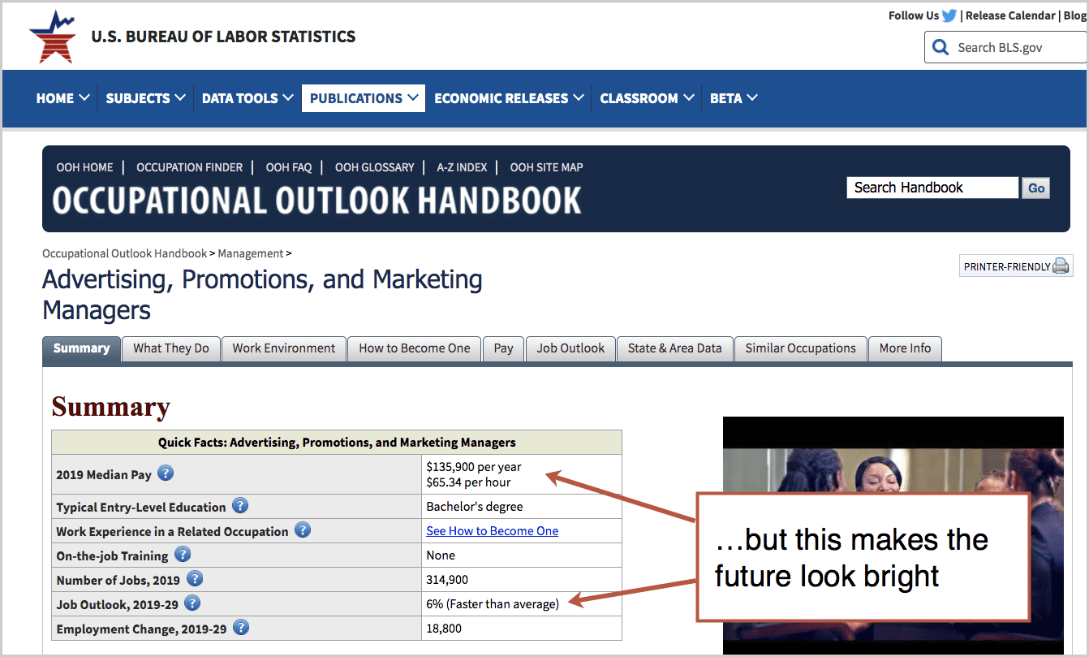1089x657 pixels.
Task: Select the 314,900 jobs value
Action: [447, 580]
